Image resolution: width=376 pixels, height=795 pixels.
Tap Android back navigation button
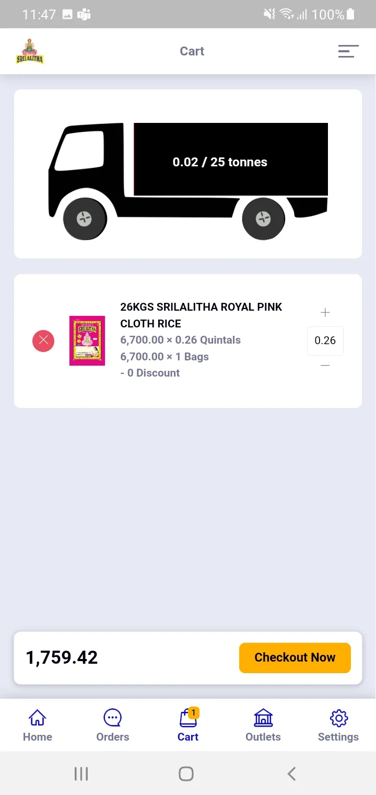pyautogui.click(x=292, y=774)
